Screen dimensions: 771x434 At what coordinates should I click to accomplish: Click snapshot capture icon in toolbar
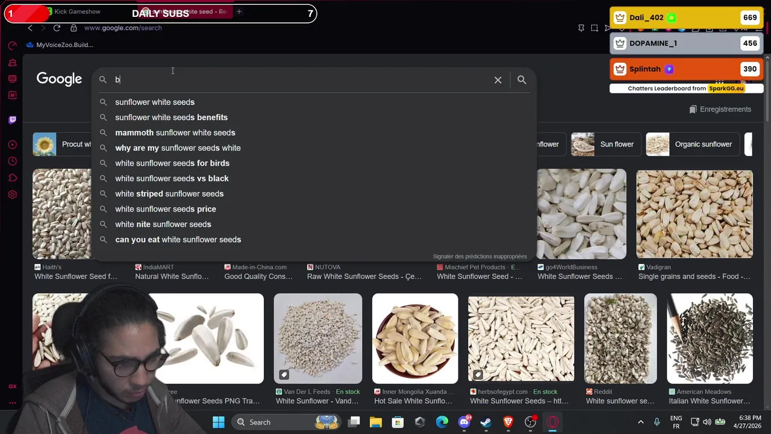click(x=595, y=28)
